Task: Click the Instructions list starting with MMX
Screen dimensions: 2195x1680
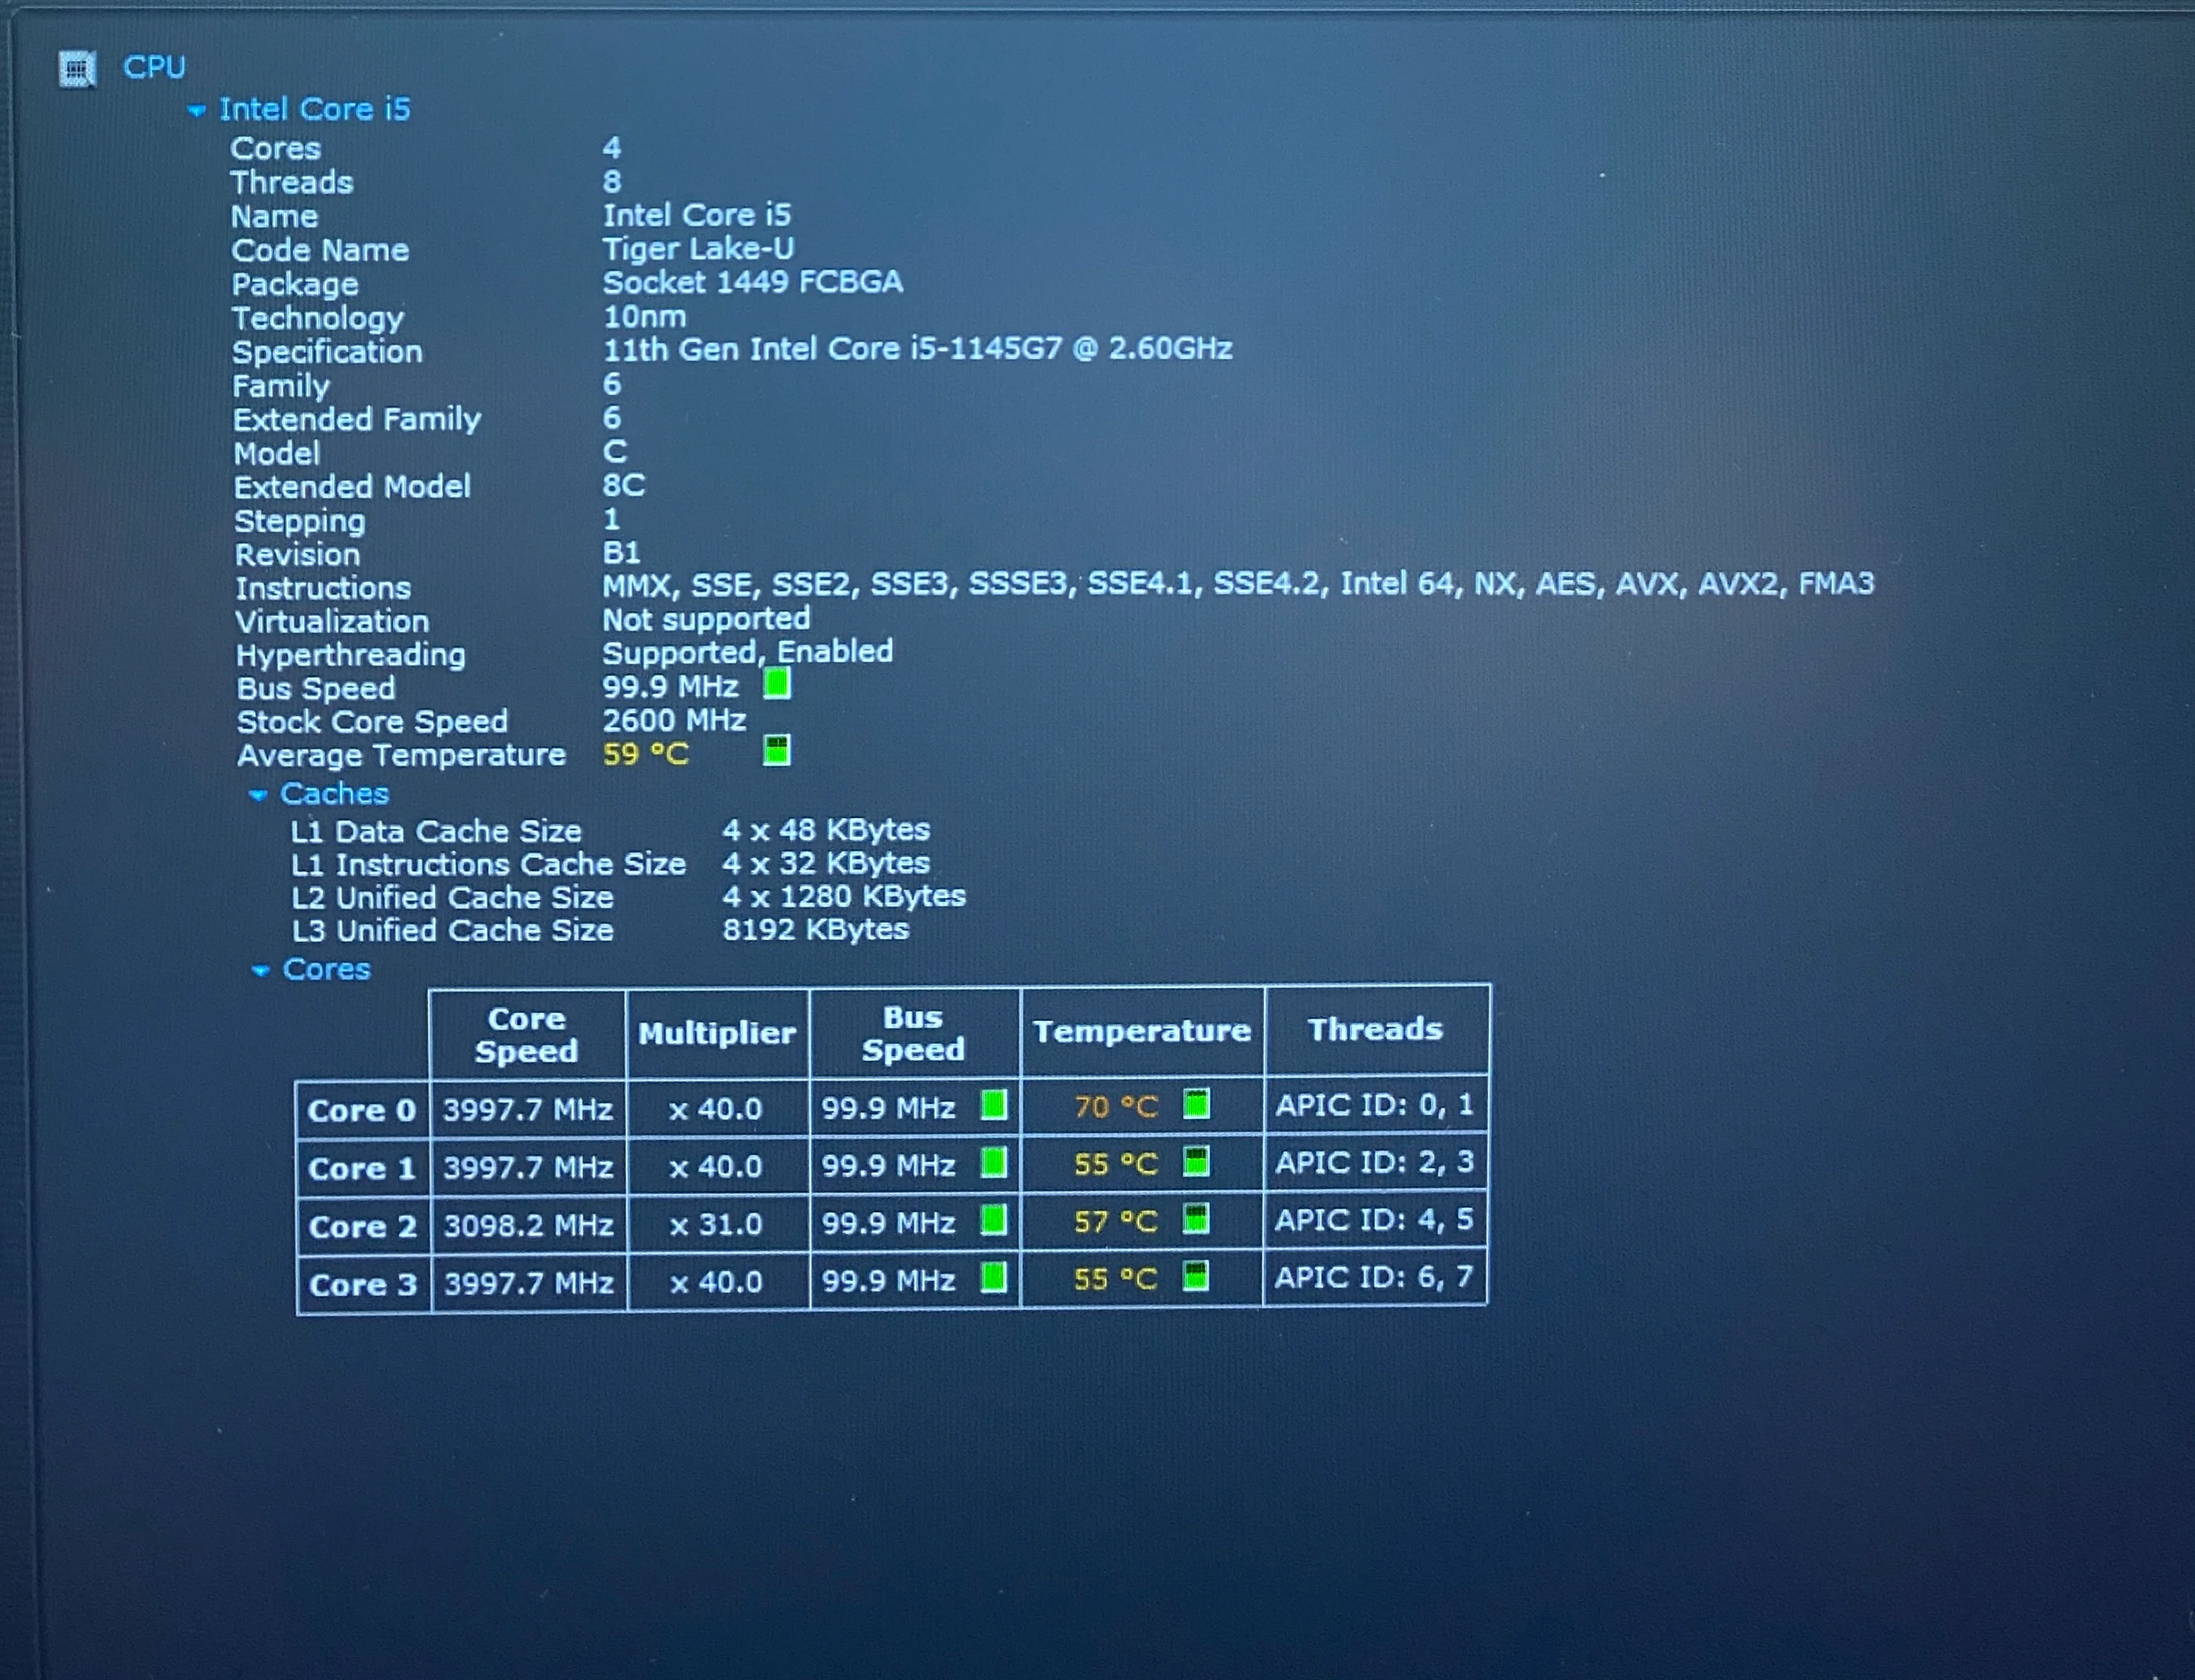Action: pyautogui.click(x=1238, y=583)
